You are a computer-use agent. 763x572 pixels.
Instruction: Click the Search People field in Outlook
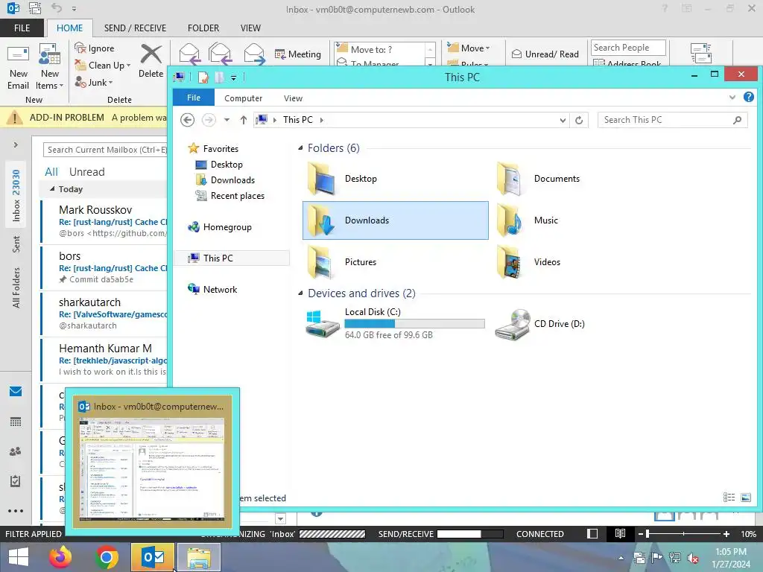[x=628, y=48]
